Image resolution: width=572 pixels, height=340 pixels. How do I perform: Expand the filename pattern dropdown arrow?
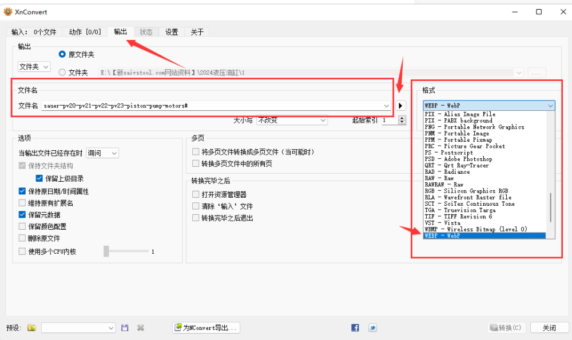[x=386, y=106]
